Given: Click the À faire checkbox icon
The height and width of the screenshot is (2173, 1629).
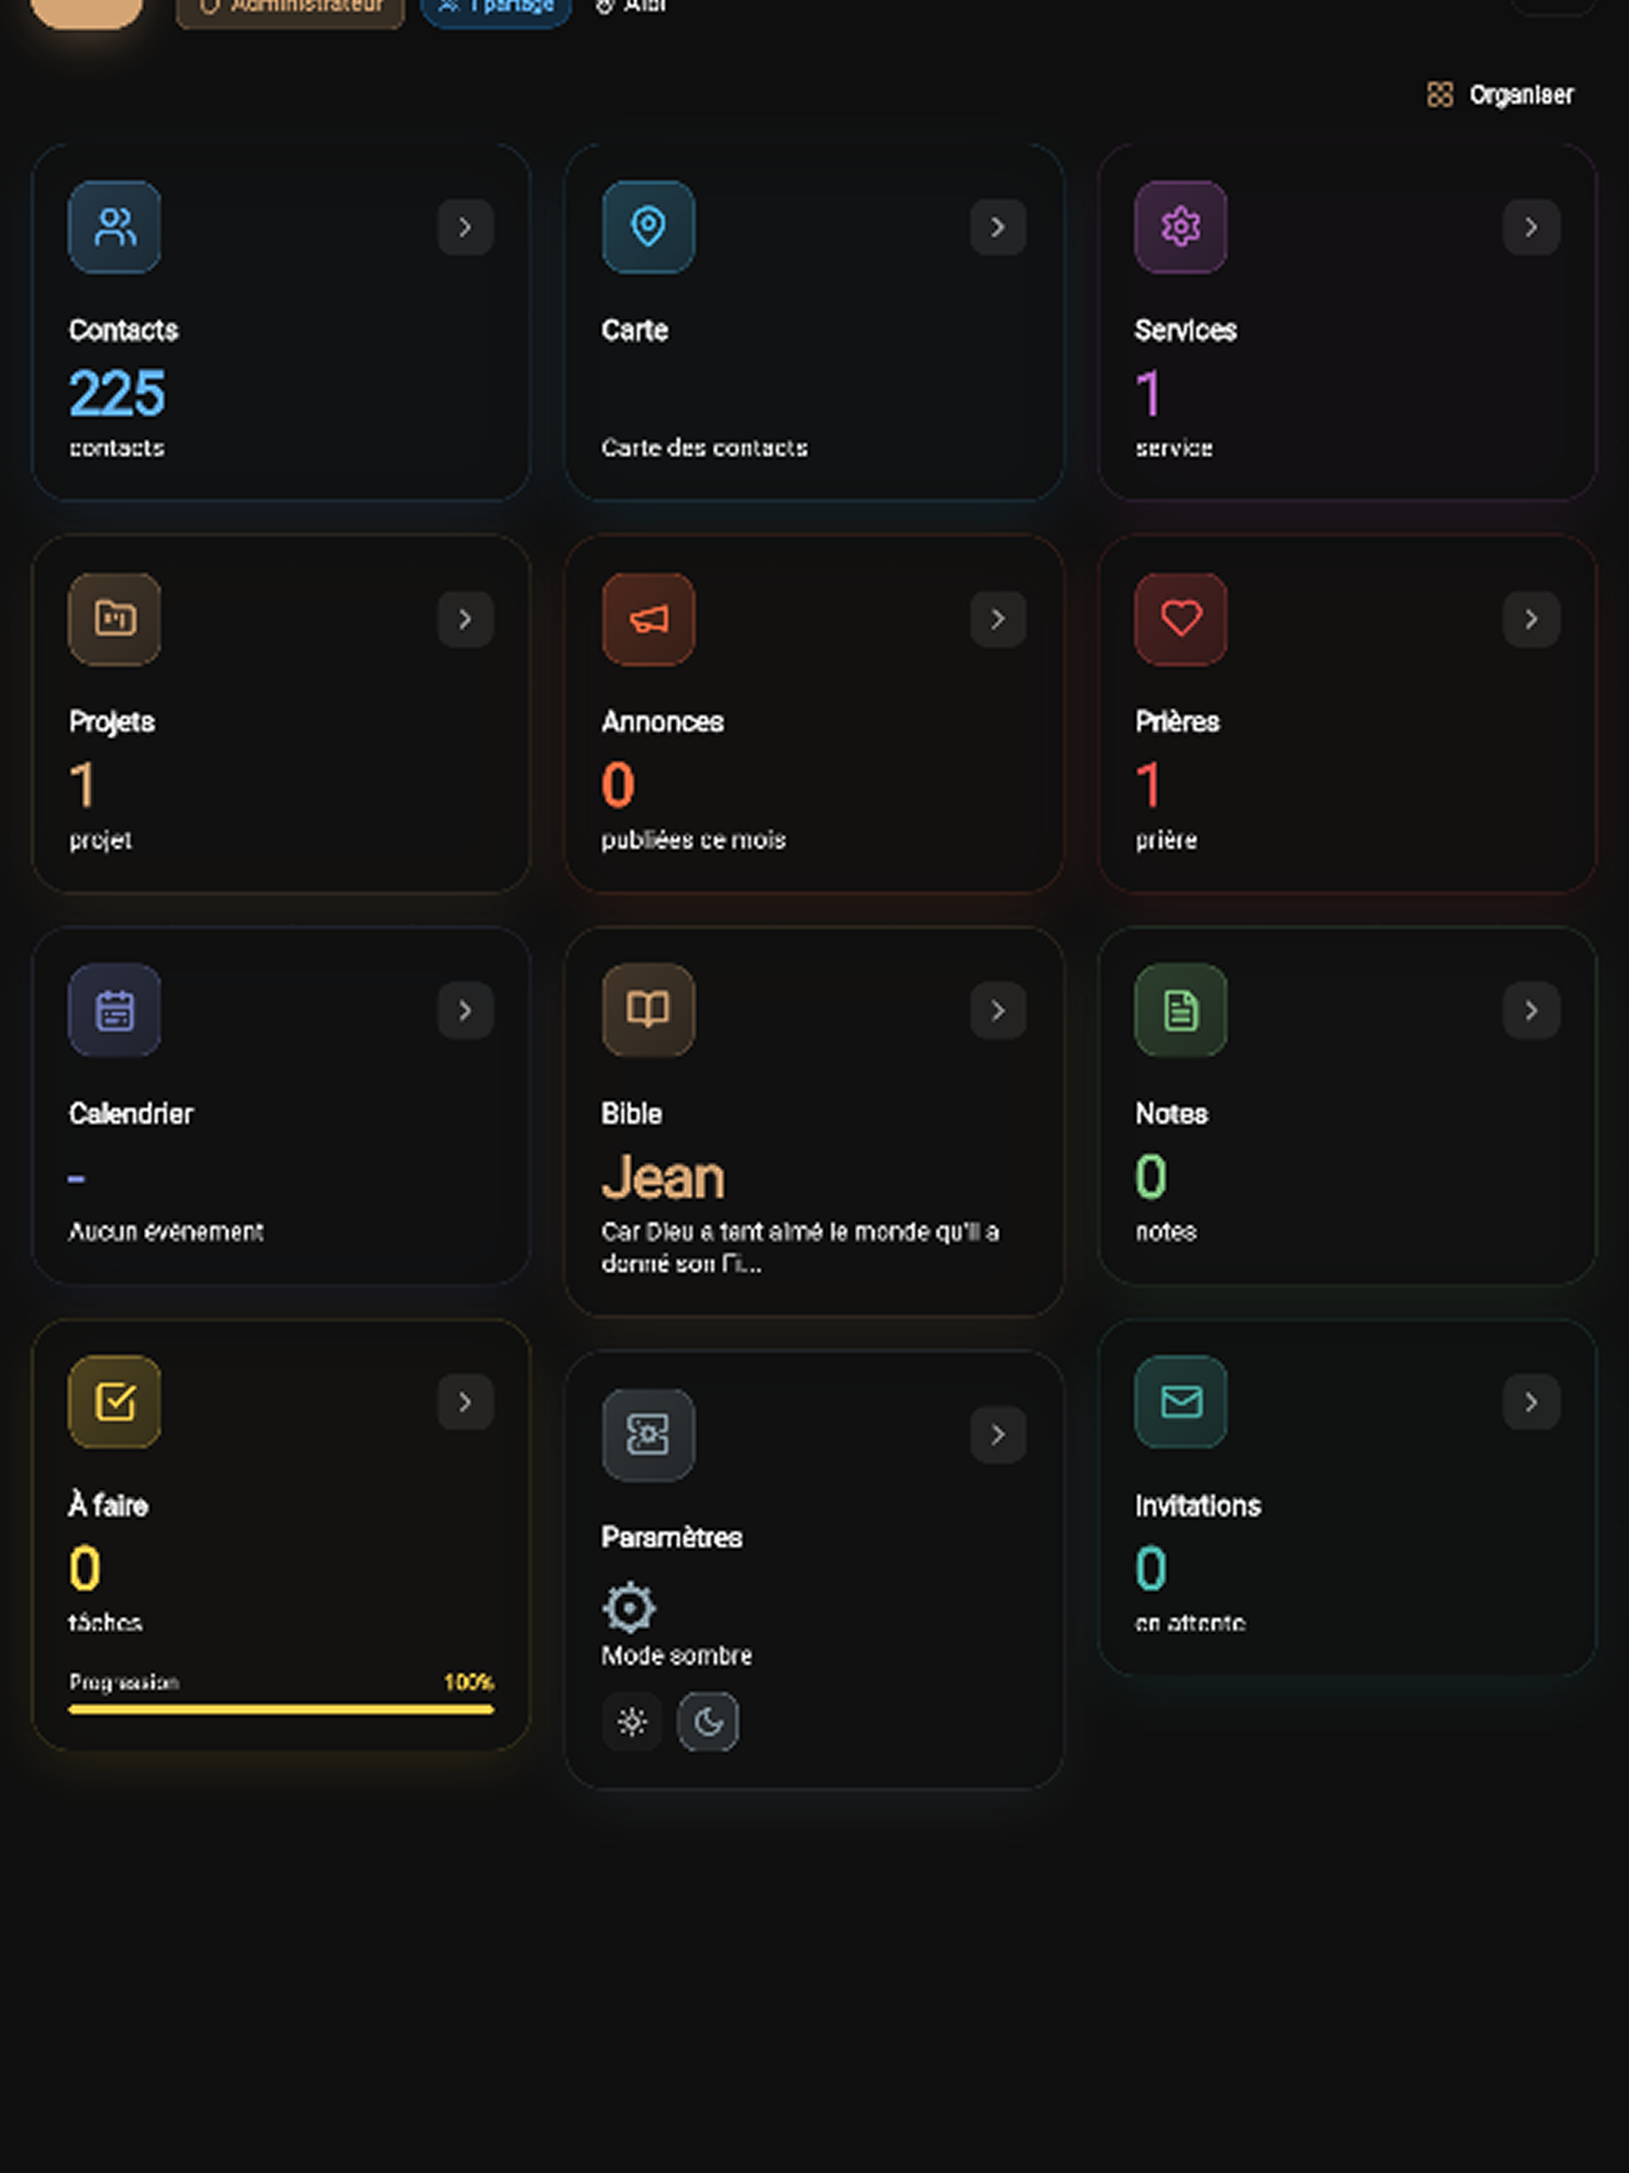Looking at the screenshot, I should (x=115, y=1401).
